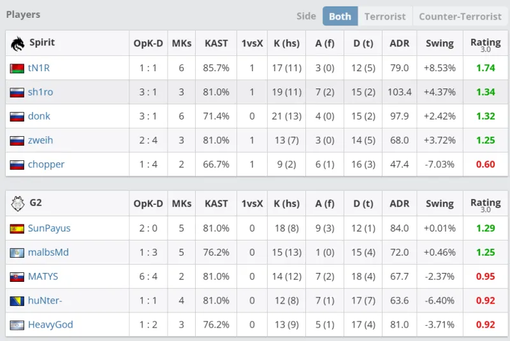Click the Slovak flag beside MATYS

(x=17, y=277)
